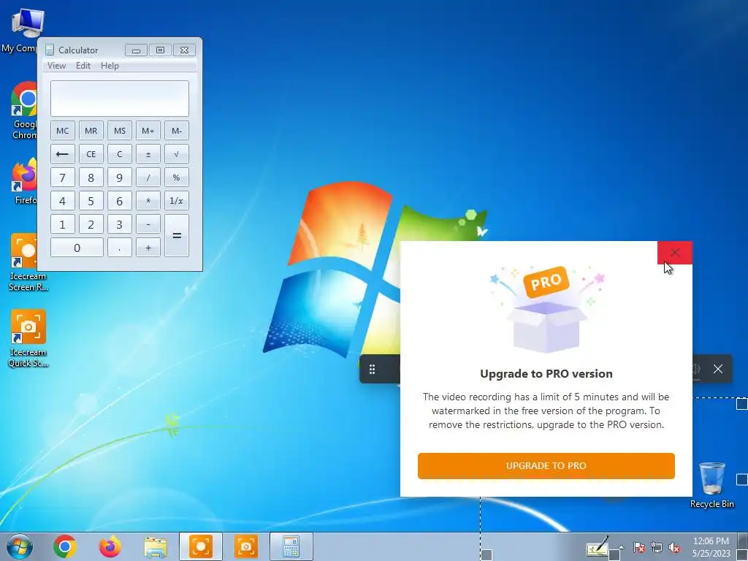Click the 1 key in Calculator
The height and width of the screenshot is (561, 748).
click(x=63, y=224)
